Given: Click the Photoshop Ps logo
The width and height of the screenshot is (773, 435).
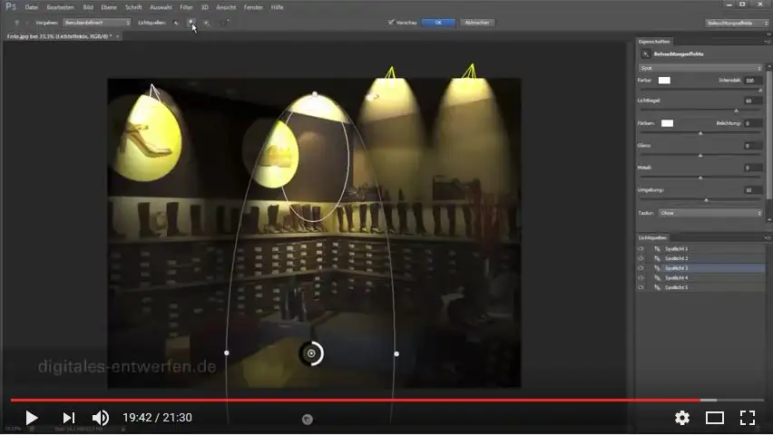Looking at the screenshot, I should click(x=11, y=7).
